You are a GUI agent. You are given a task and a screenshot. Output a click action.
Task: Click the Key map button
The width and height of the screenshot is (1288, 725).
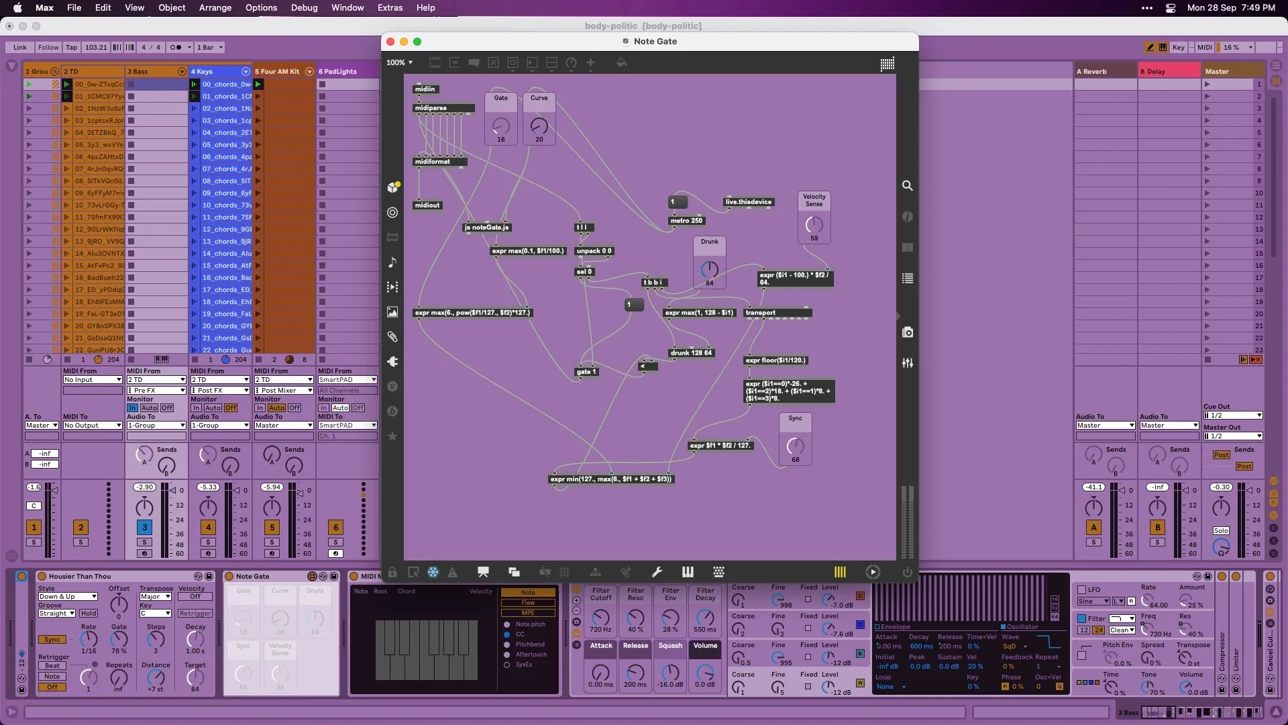coord(1178,47)
